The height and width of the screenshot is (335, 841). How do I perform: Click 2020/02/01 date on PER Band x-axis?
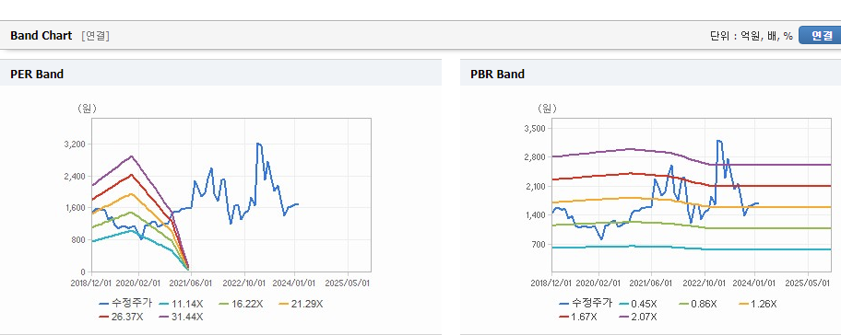(138, 283)
